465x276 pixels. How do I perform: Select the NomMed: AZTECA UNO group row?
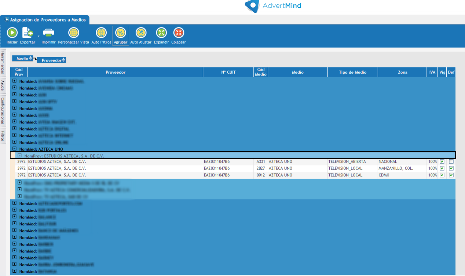(x=233, y=149)
